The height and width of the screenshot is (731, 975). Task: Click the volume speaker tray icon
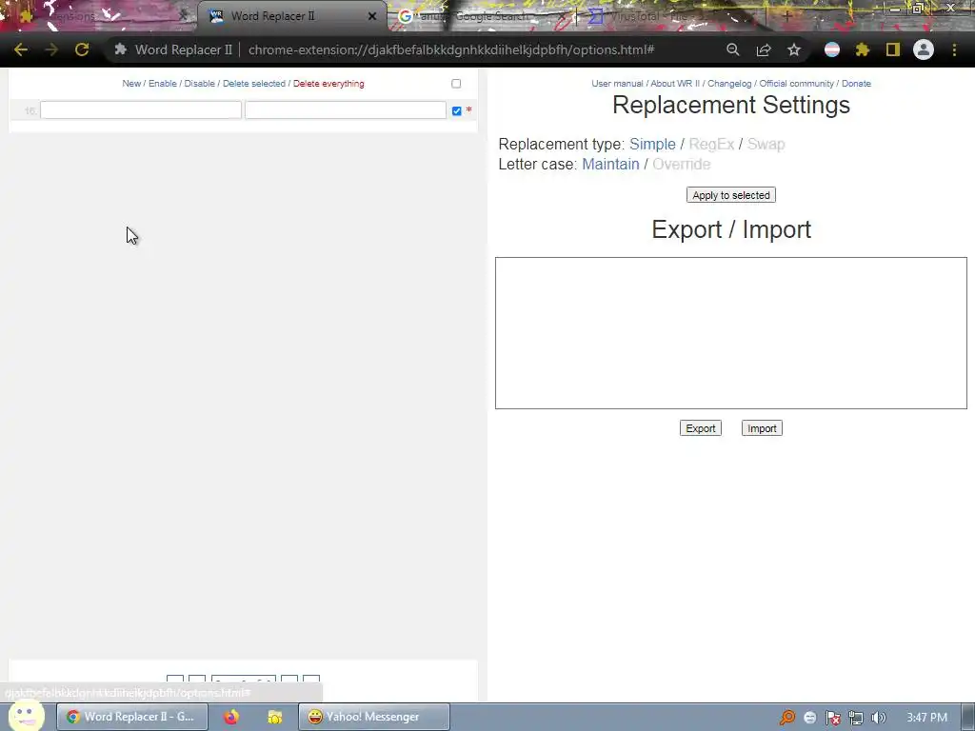pos(879,718)
